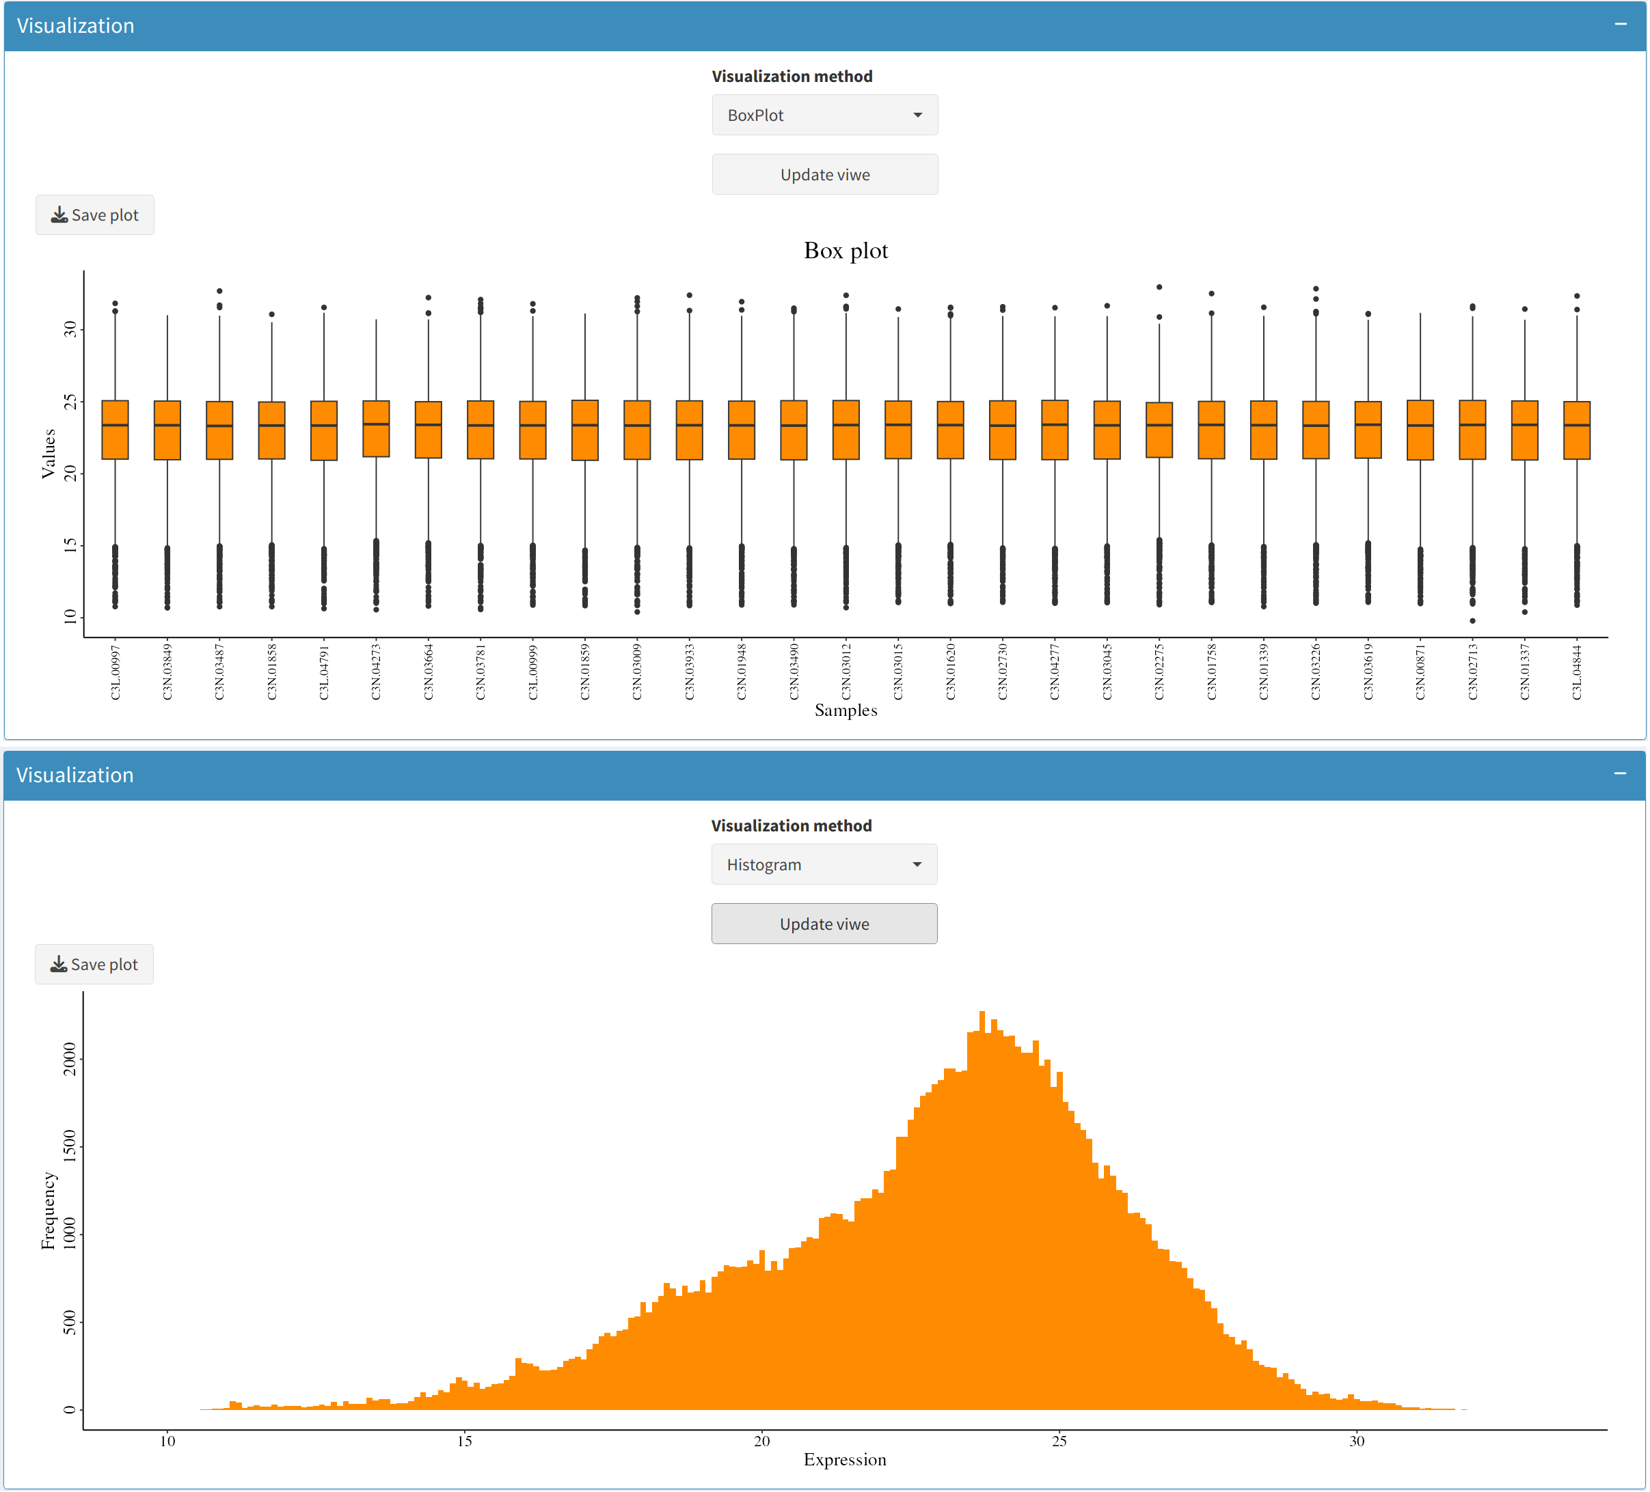The width and height of the screenshot is (1650, 1492).
Task: Click the C3N.02713 sample label
Action: [x=1472, y=672]
